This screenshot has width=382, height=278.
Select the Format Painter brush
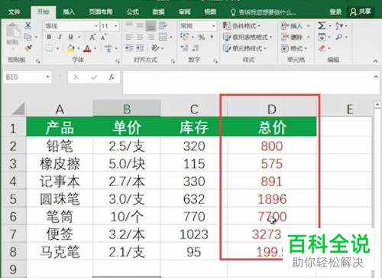tap(28, 48)
